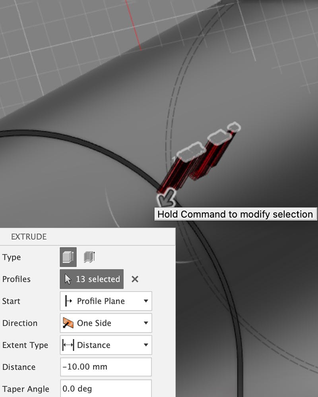Click the red axis line on grid

pos(133,25)
